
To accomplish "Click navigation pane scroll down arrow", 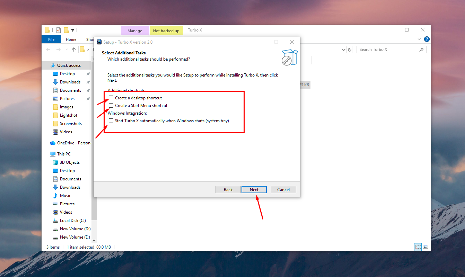I will pos(94,240).
